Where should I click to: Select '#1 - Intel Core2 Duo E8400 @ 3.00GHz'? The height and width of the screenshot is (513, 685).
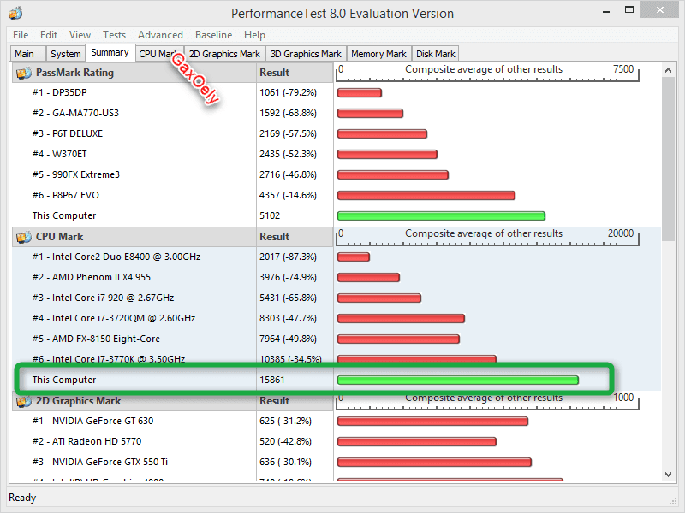337,256
